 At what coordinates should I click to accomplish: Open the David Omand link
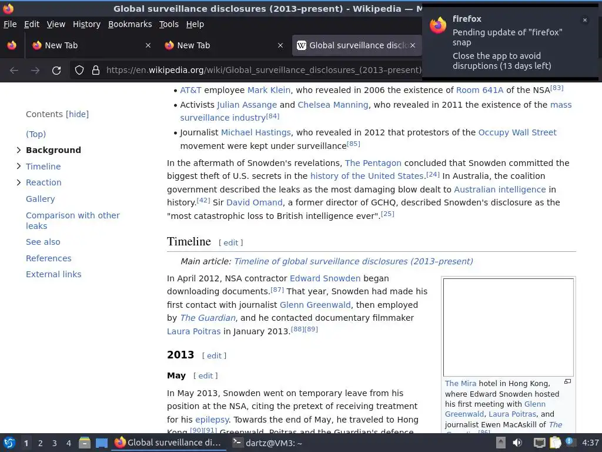coord(254,202)
